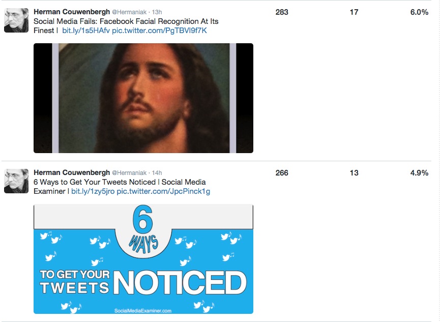
Task: Click the 4.9% engagement rate
Action: (419, 173)
